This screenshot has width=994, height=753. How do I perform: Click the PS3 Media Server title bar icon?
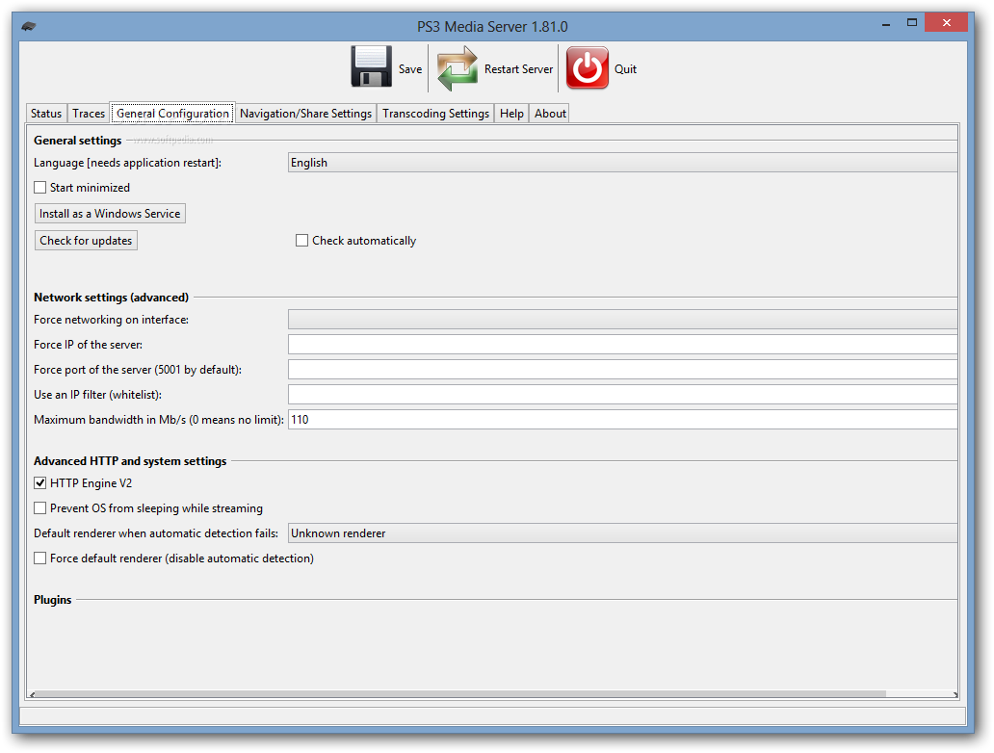[29, 27]
